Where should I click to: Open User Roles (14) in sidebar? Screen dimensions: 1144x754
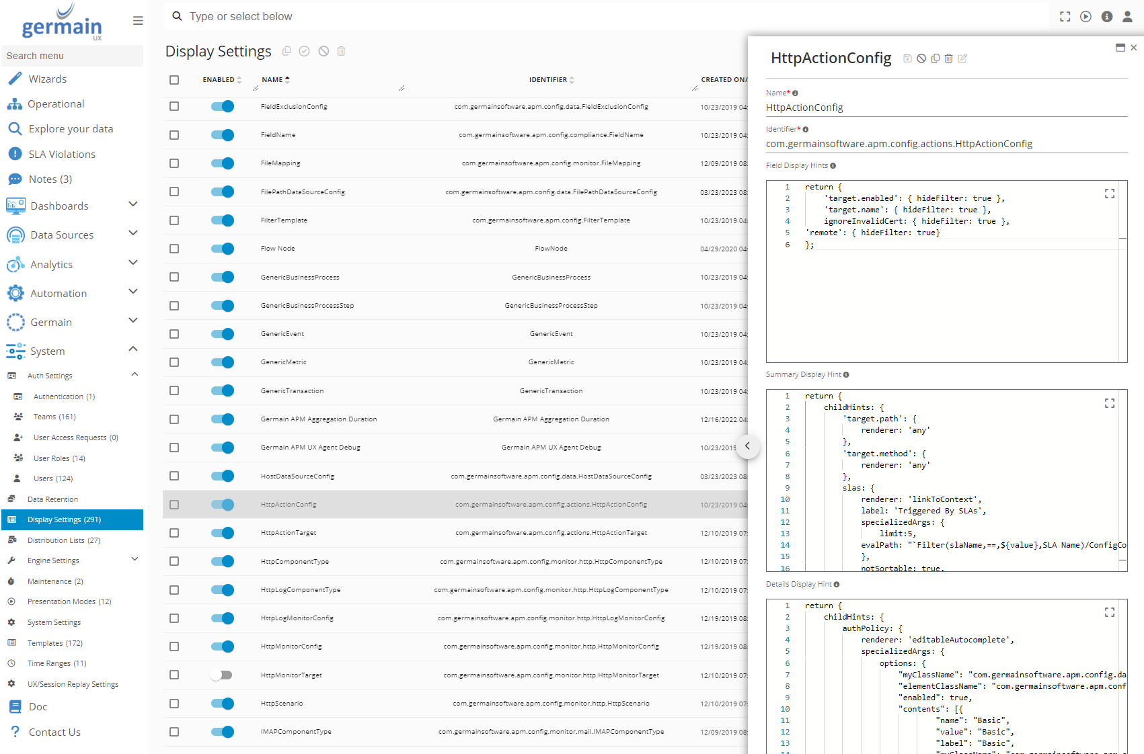pos(59,458)
